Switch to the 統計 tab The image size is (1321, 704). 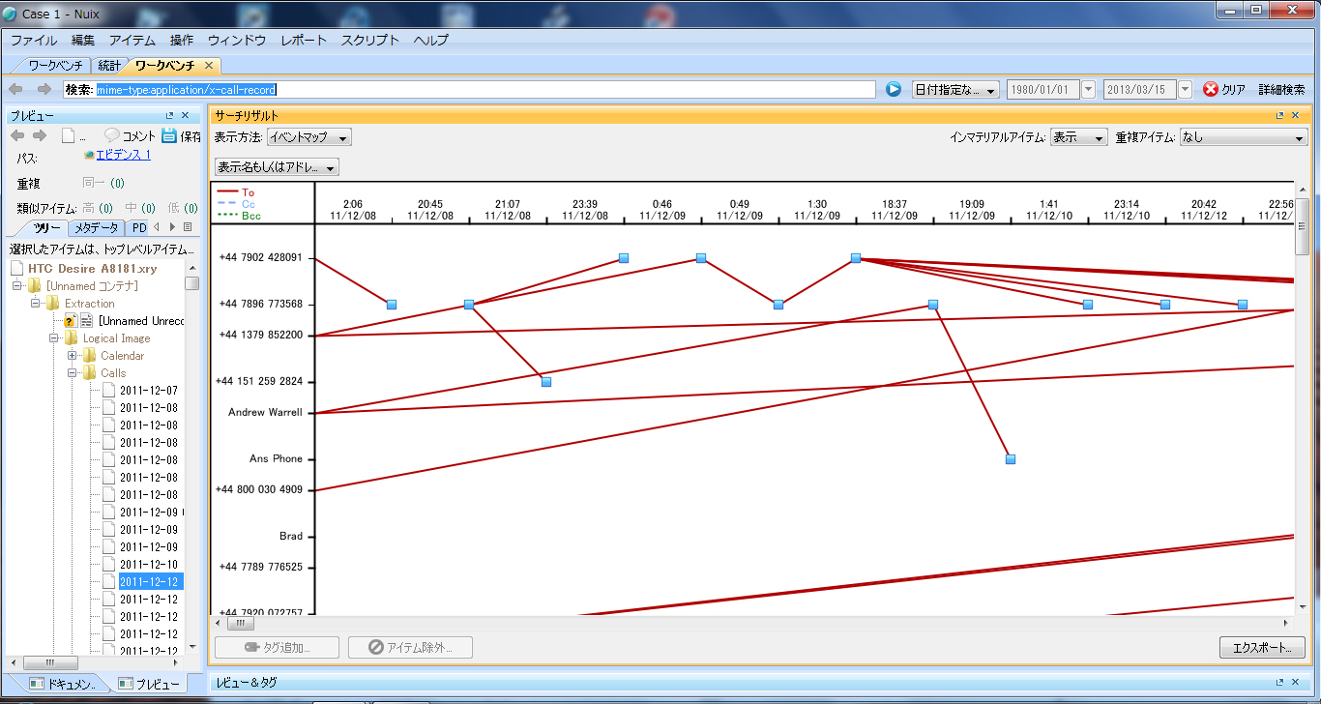click(109, 66)
